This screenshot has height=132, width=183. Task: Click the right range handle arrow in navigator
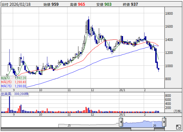(164, 122)
